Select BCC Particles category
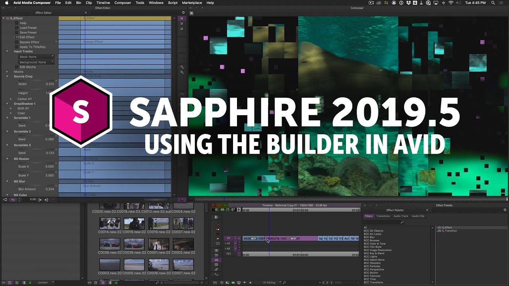The width and height of the screenshot is (509, 286). pyautogui.click(x=373, y=266)
